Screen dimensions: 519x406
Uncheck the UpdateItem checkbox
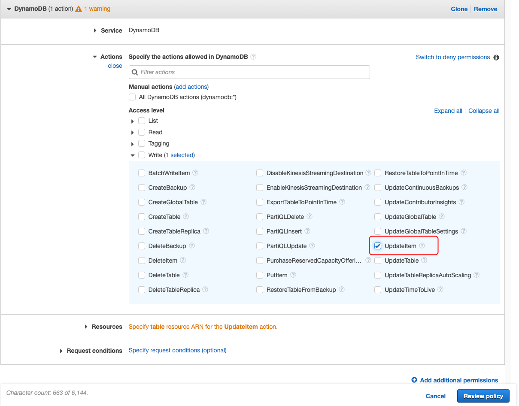pyautogui.click(x=378, y=246)
